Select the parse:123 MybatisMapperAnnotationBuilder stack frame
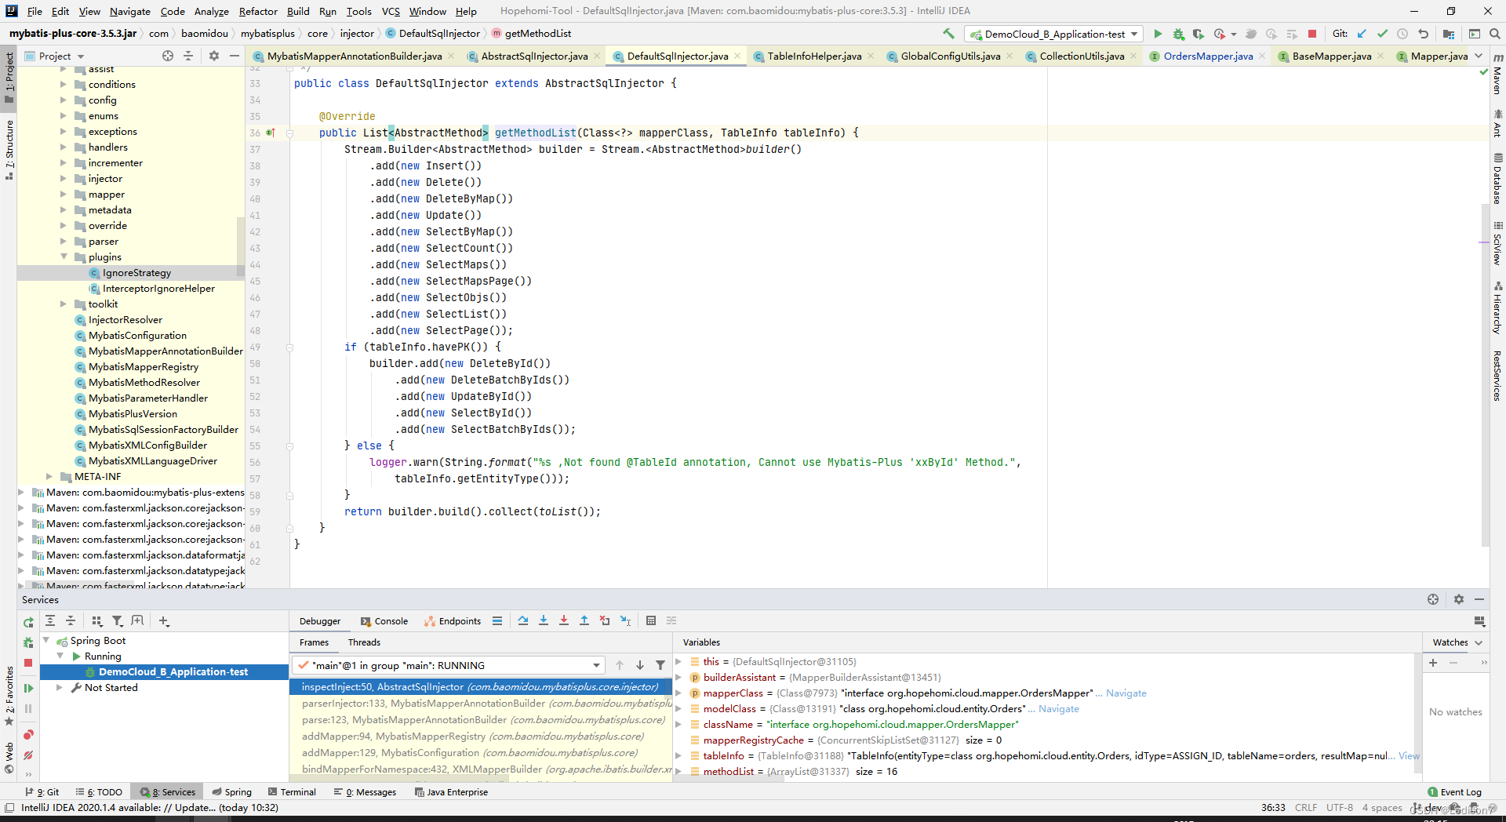Screen dimensions: 1506x822 coord(482,719)
